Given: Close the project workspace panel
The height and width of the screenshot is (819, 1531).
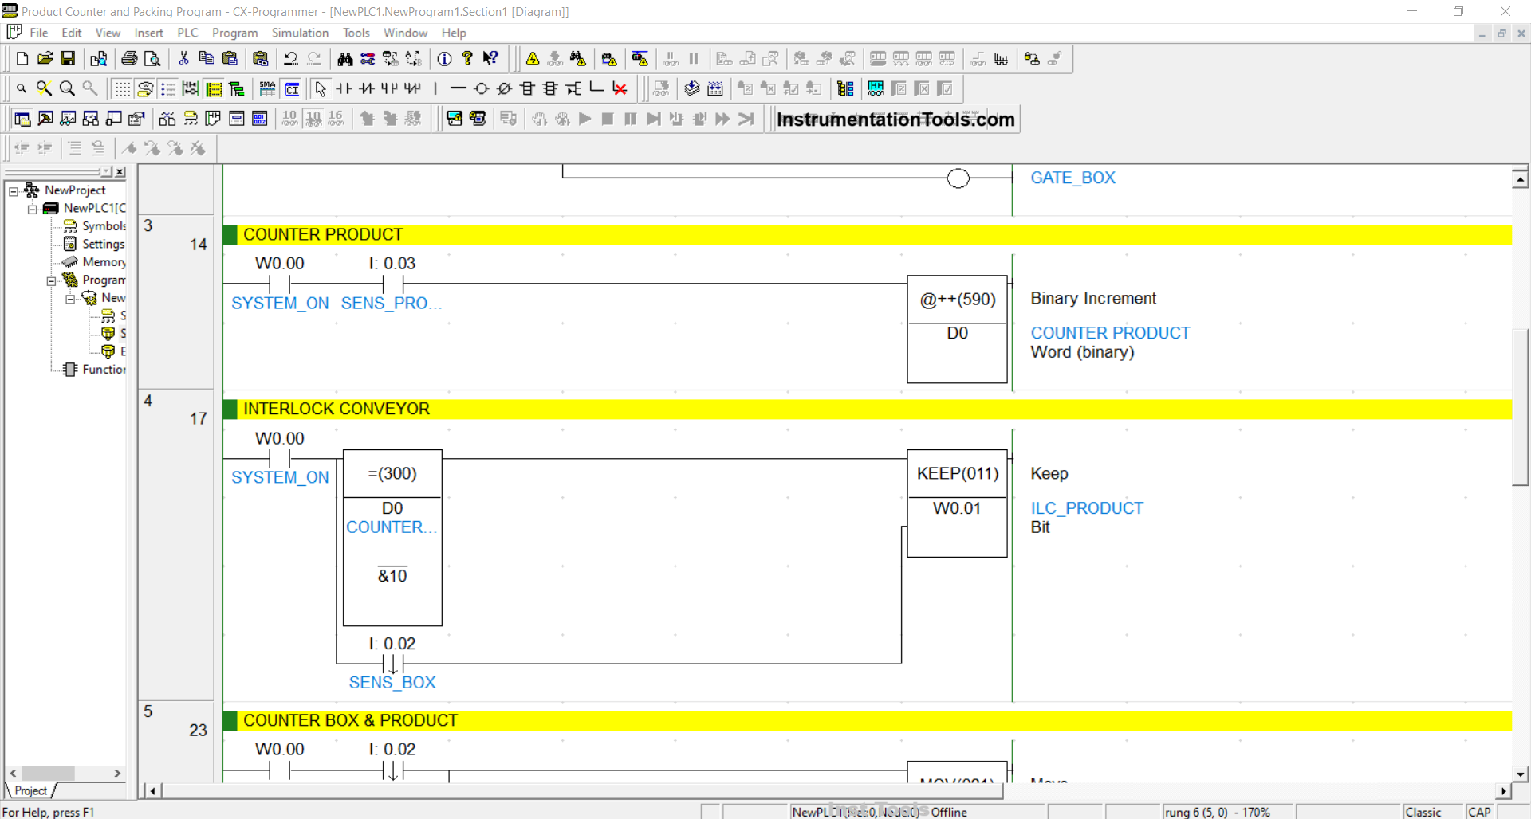Looking at the screenshot, I should pos(120,171).
